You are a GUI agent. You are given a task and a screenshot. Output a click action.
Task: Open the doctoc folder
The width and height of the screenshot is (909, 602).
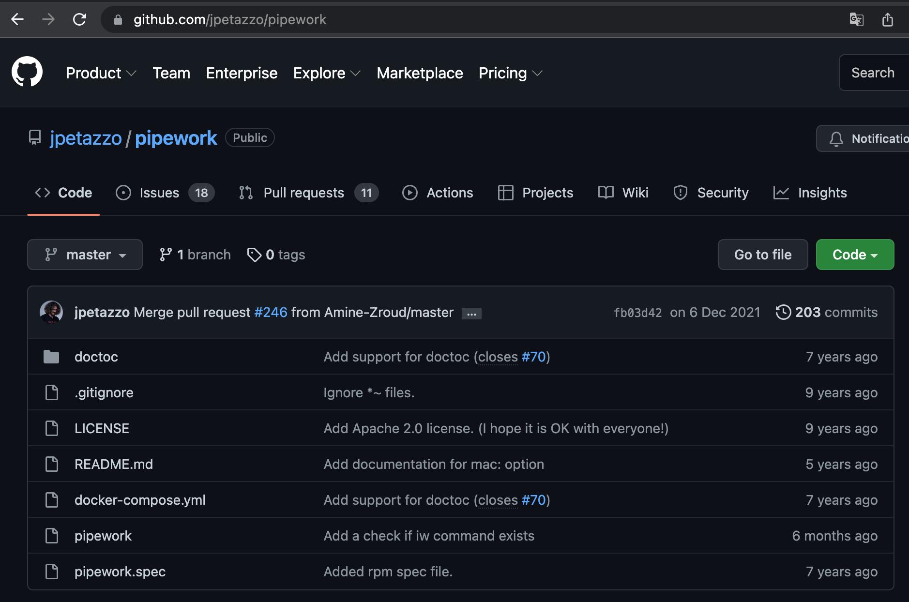click(x=96, y=357)
